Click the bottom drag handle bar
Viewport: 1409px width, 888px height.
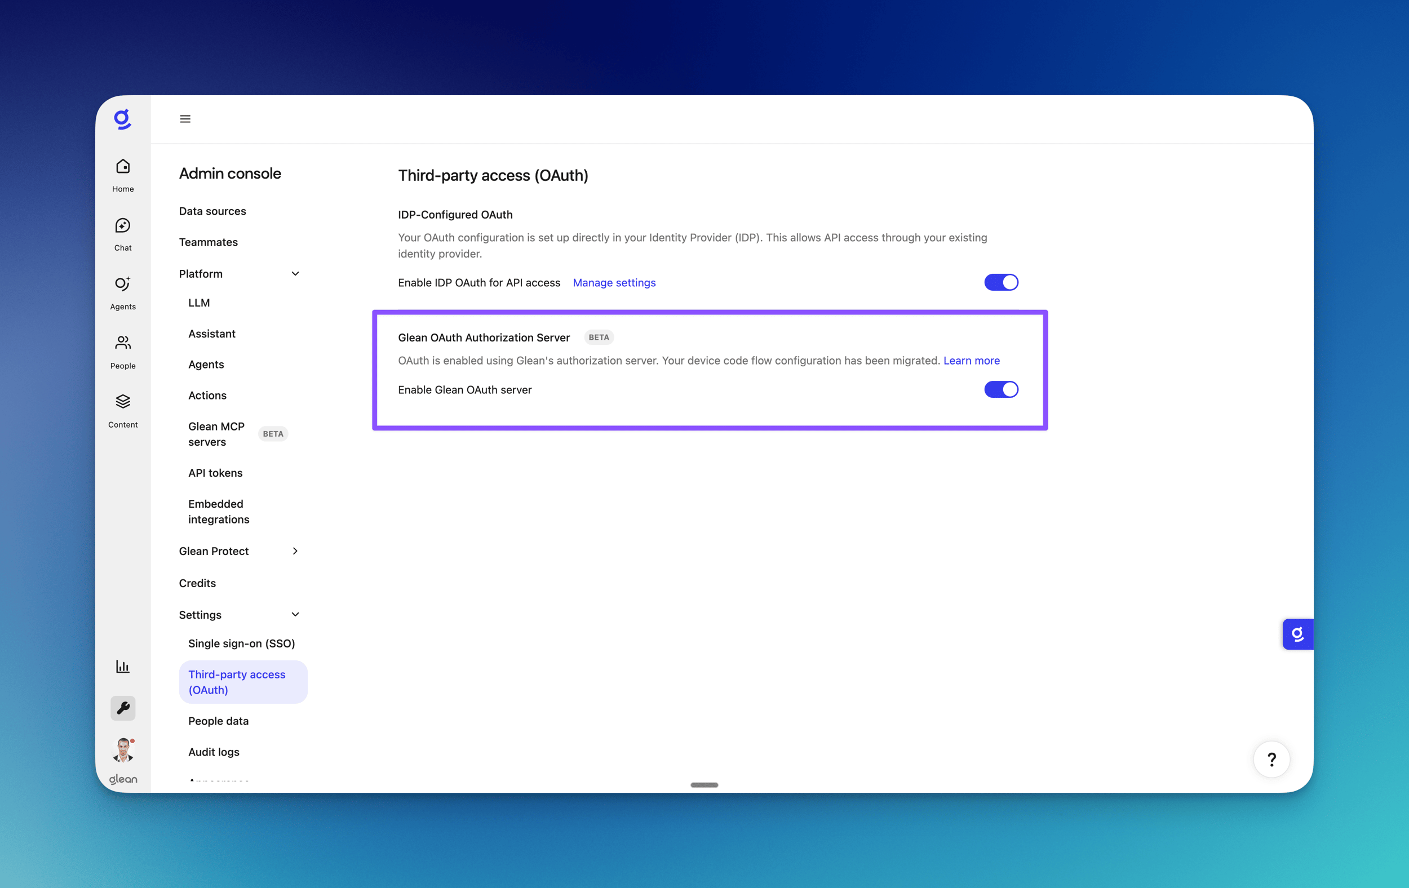pos(704,785)
